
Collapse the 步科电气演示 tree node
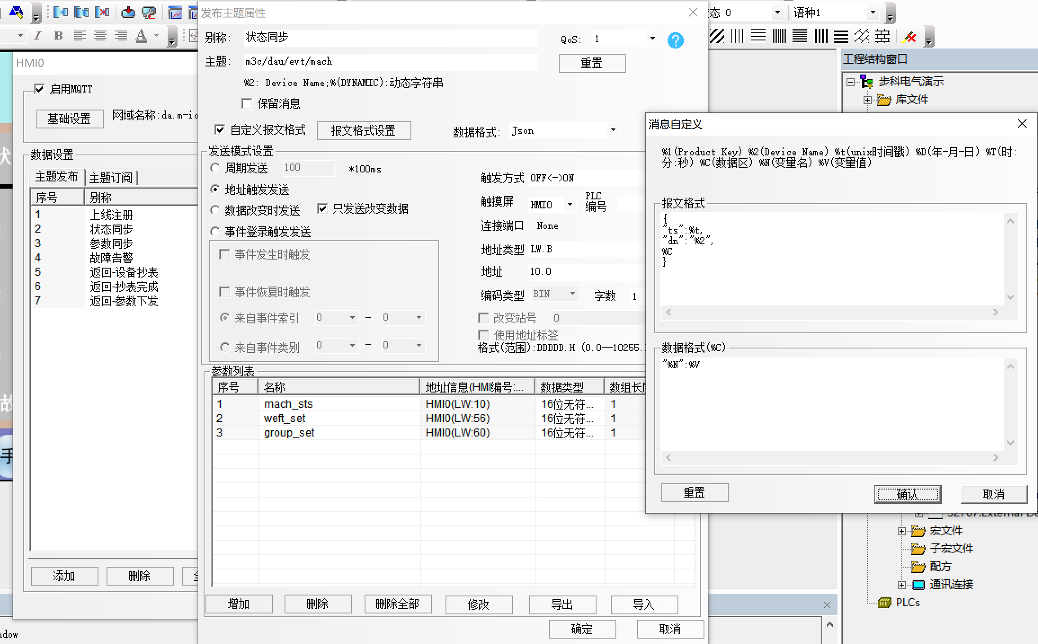[x=850, y=82]
